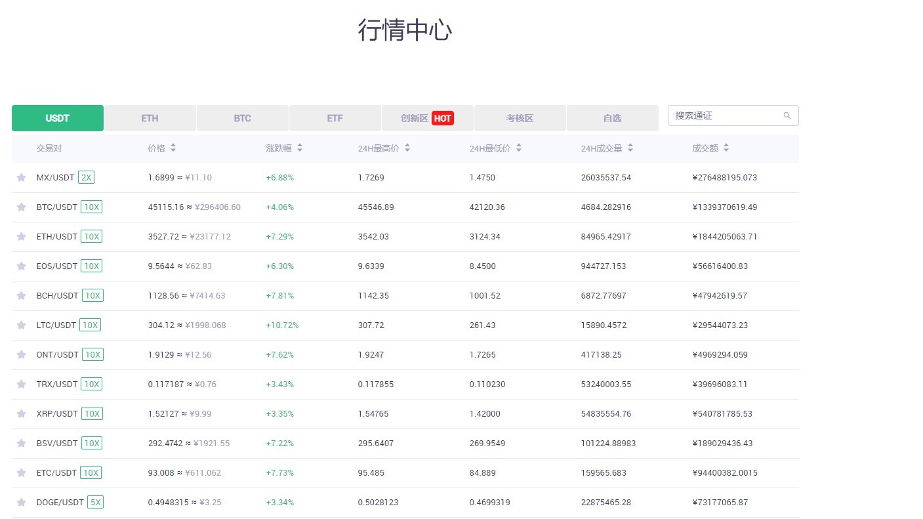Click the 交易对 column header

point(49,148)
